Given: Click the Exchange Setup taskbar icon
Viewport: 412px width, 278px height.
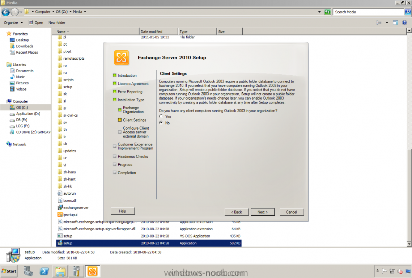Looking at the screenshot, I should [x=93, y=271].
